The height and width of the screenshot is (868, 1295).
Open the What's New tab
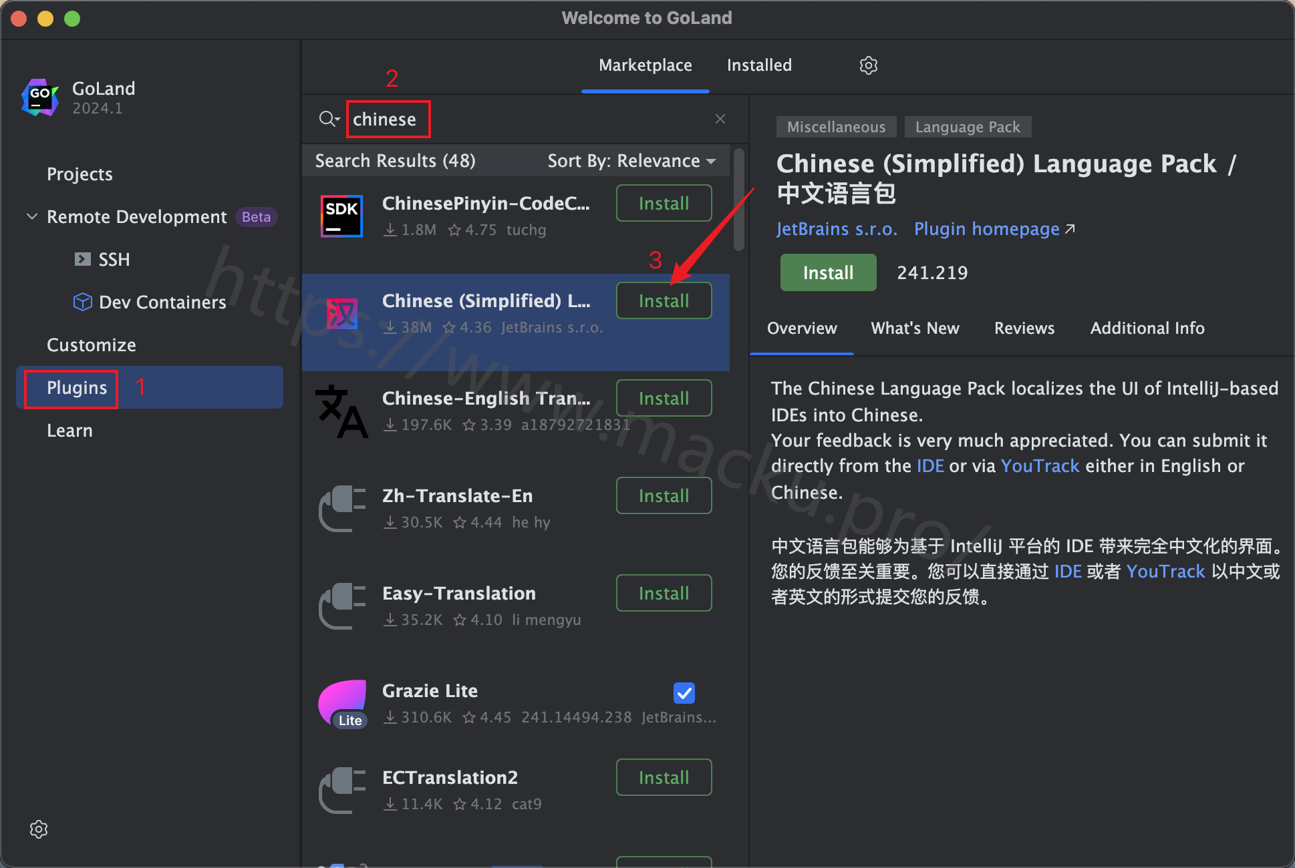tap(915, 329)
